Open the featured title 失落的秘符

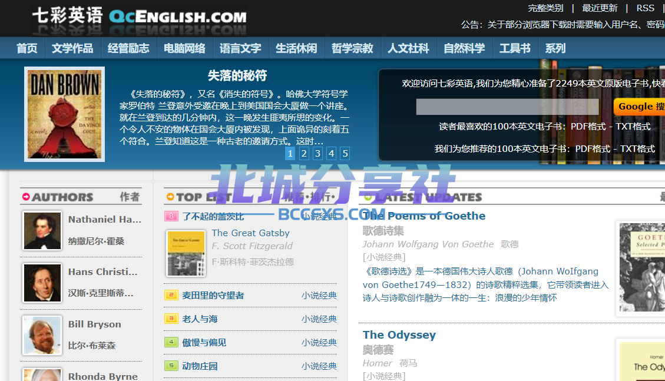point(237,75)
